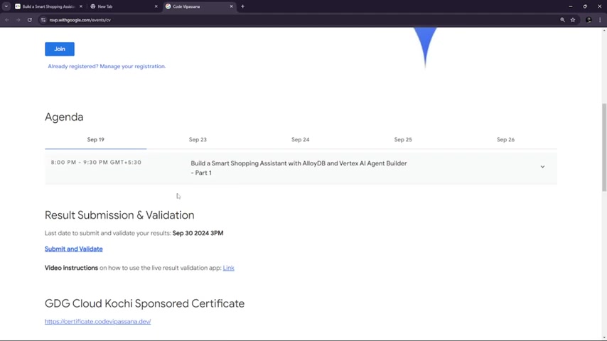The image size is (607, 341).
Task: Switch to the Sep 23 agenda tab
Action: (198, 140)
